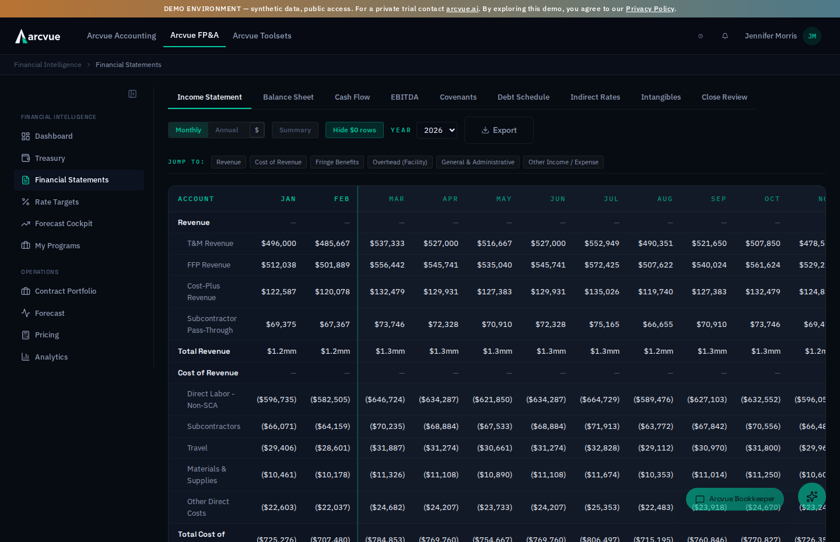Click the Arcvue logo
840x542 pixels.
pyautogui.click(x=38, y=36)
